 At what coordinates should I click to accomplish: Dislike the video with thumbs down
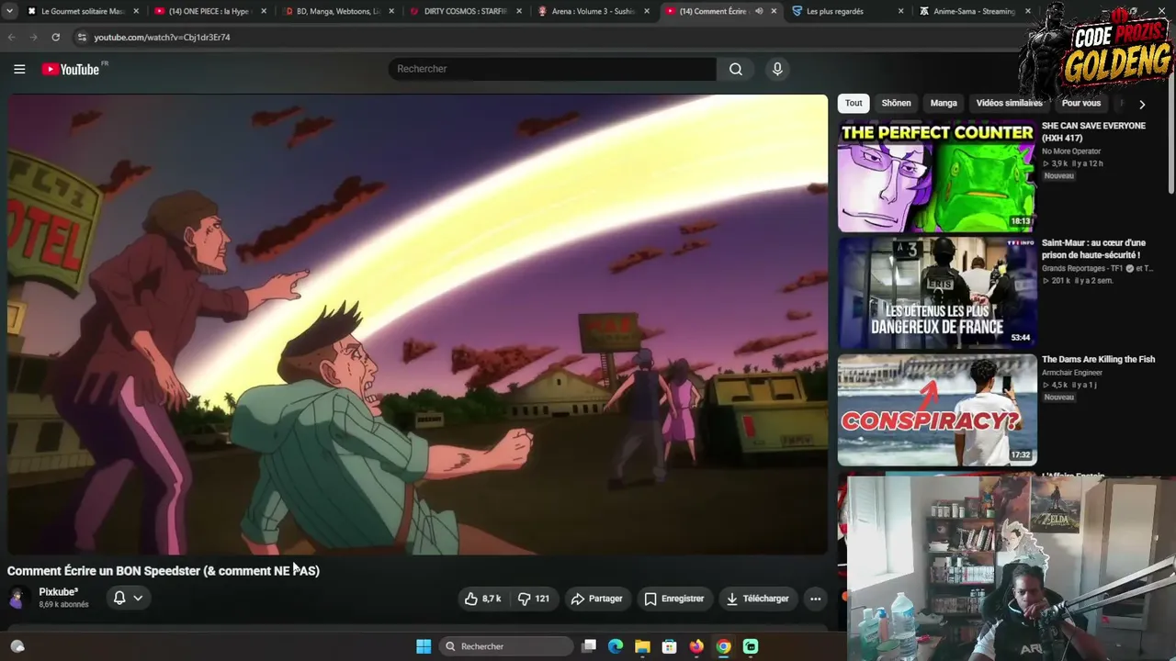534,599
